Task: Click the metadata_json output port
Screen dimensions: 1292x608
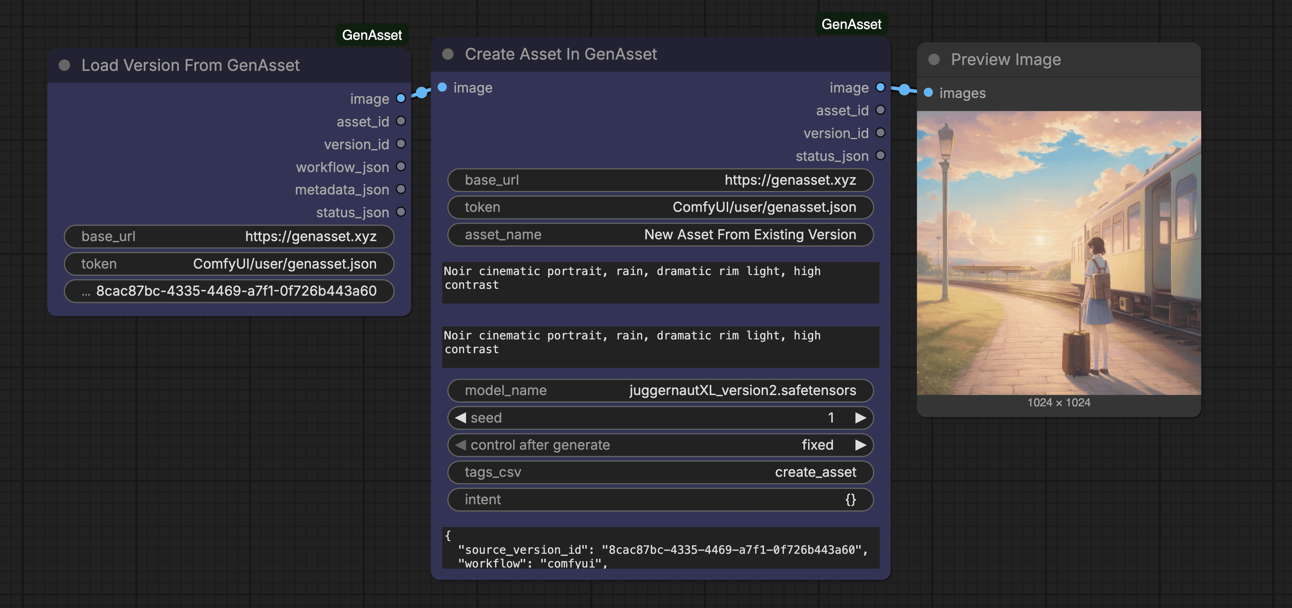Action: (401, 189)
